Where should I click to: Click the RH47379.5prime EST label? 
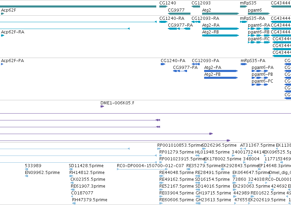(x=90, y=200)
